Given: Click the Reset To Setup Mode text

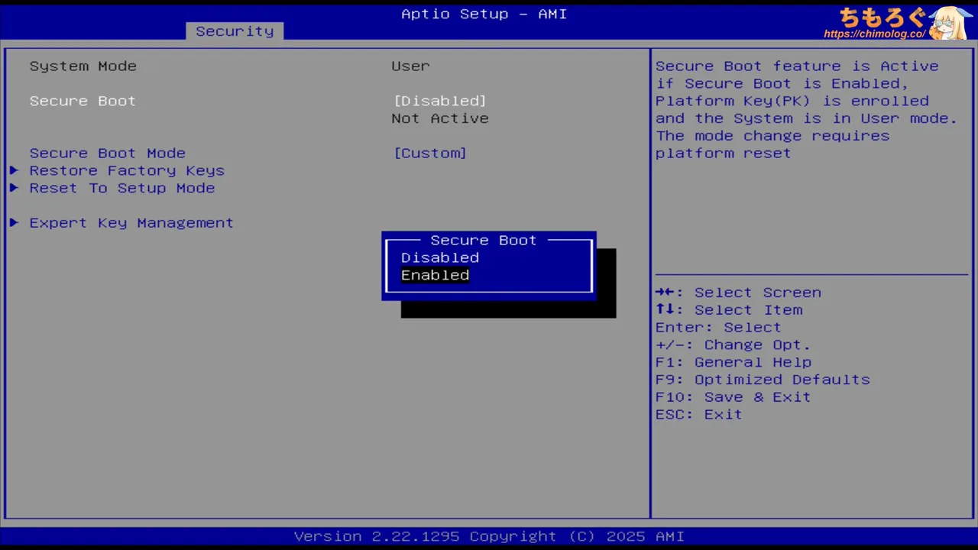Looking at the screenshot, I should pos(122,188).
